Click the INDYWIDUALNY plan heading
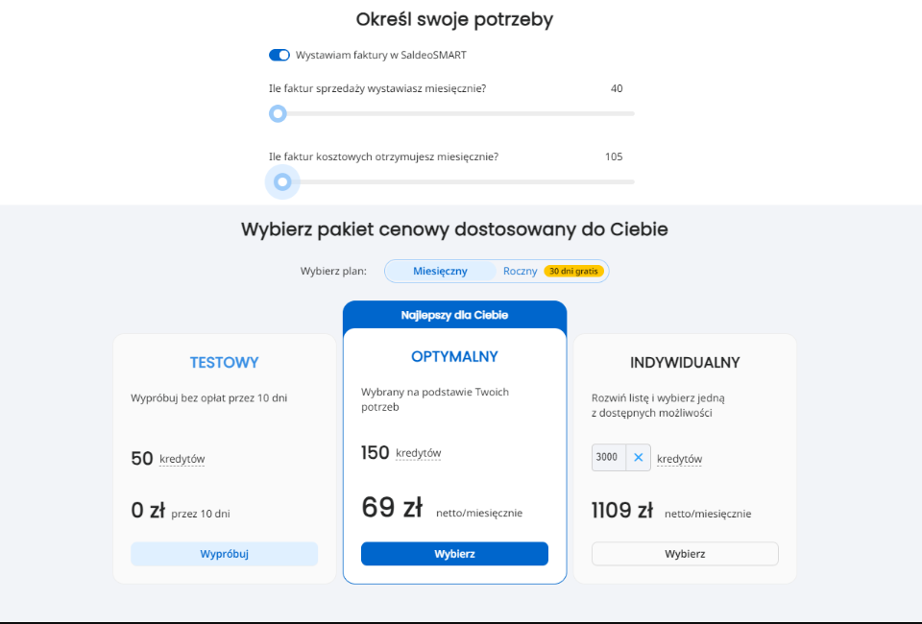922x624 pixels. coord(685,363)
